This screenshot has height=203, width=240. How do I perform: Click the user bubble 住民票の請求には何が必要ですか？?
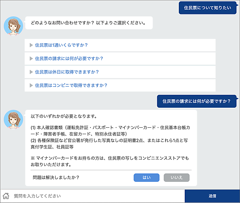tap(196, 101)
